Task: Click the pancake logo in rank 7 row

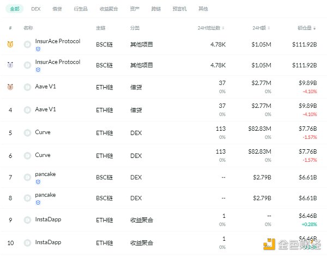Action: pos(27,177)
